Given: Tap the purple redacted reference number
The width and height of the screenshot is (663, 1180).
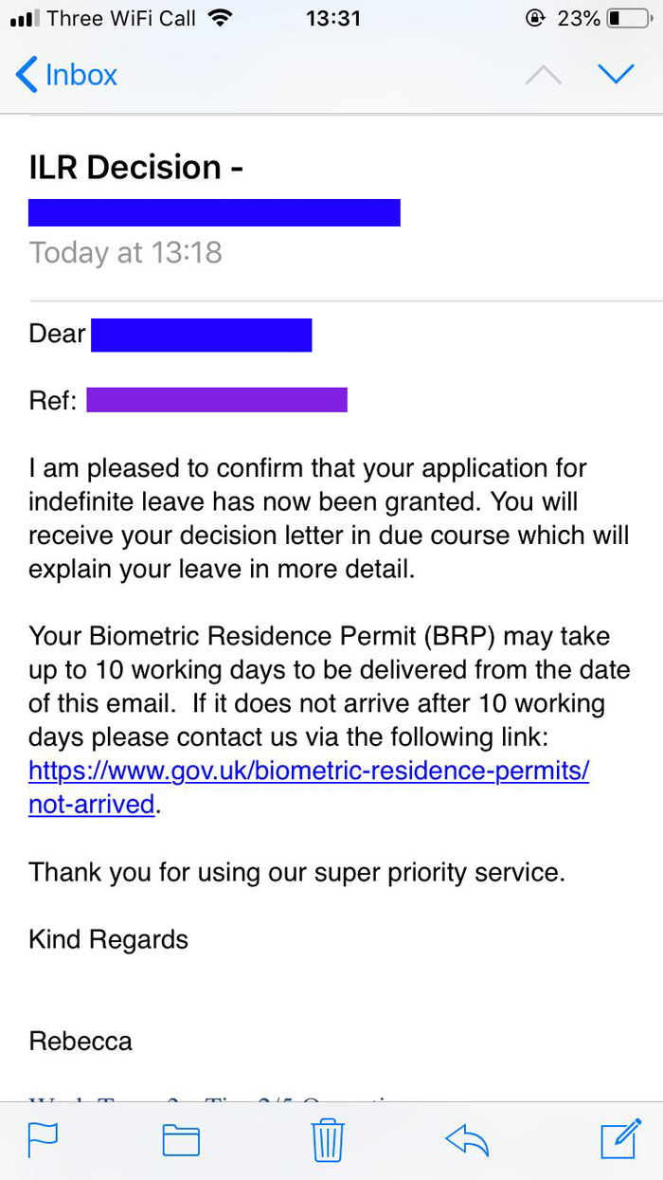Looking at the screenshot, I should click(x=216, y=400).
